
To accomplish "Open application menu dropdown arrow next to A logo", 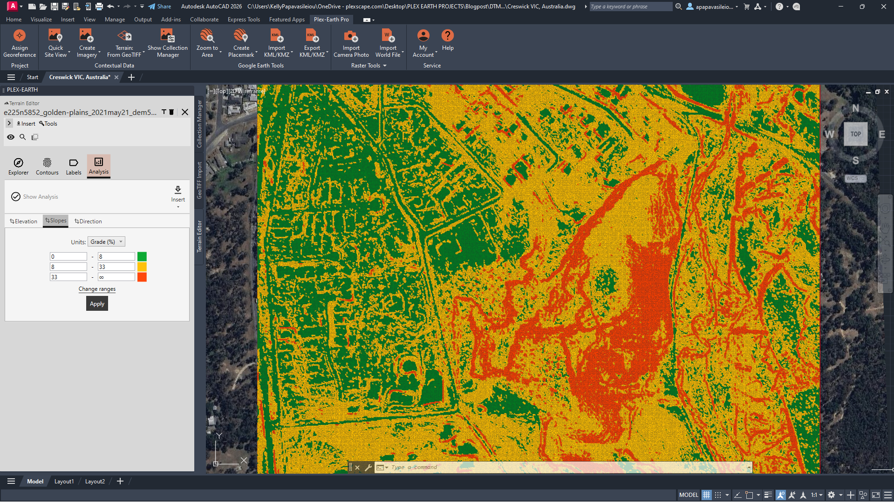I will click(x=21, y=7).
